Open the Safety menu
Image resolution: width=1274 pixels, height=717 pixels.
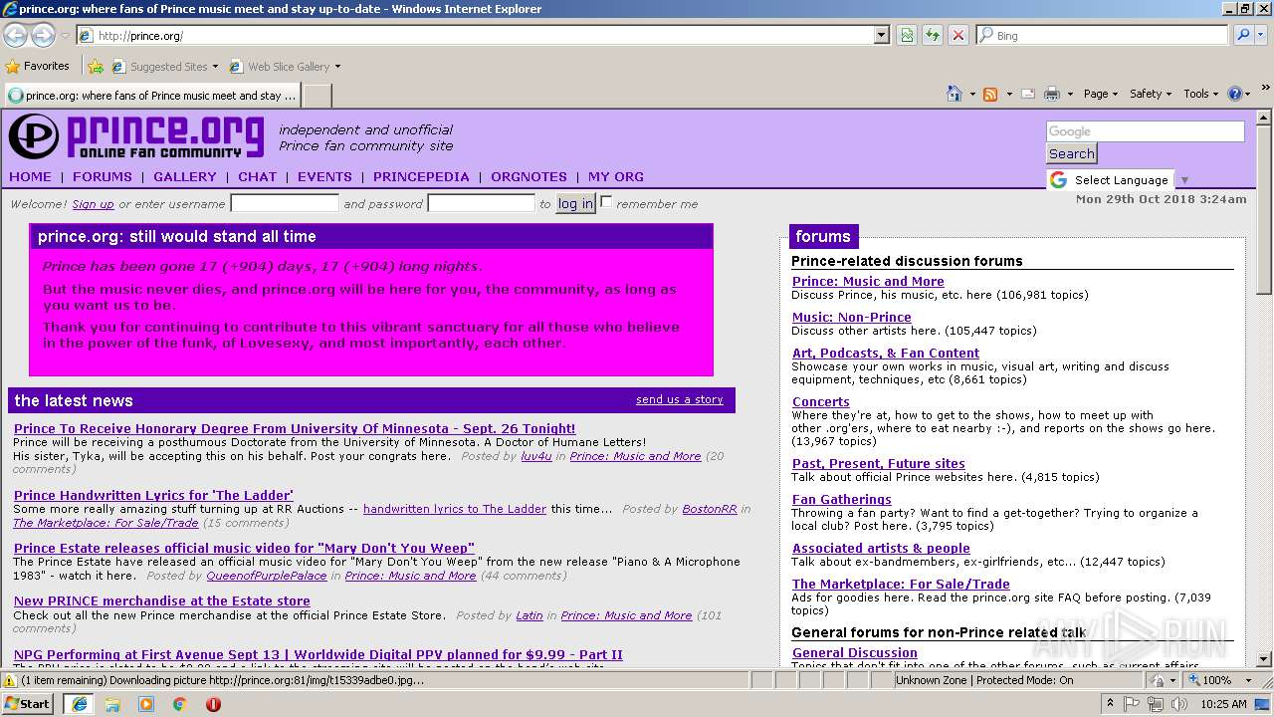tap(1151, 94)
